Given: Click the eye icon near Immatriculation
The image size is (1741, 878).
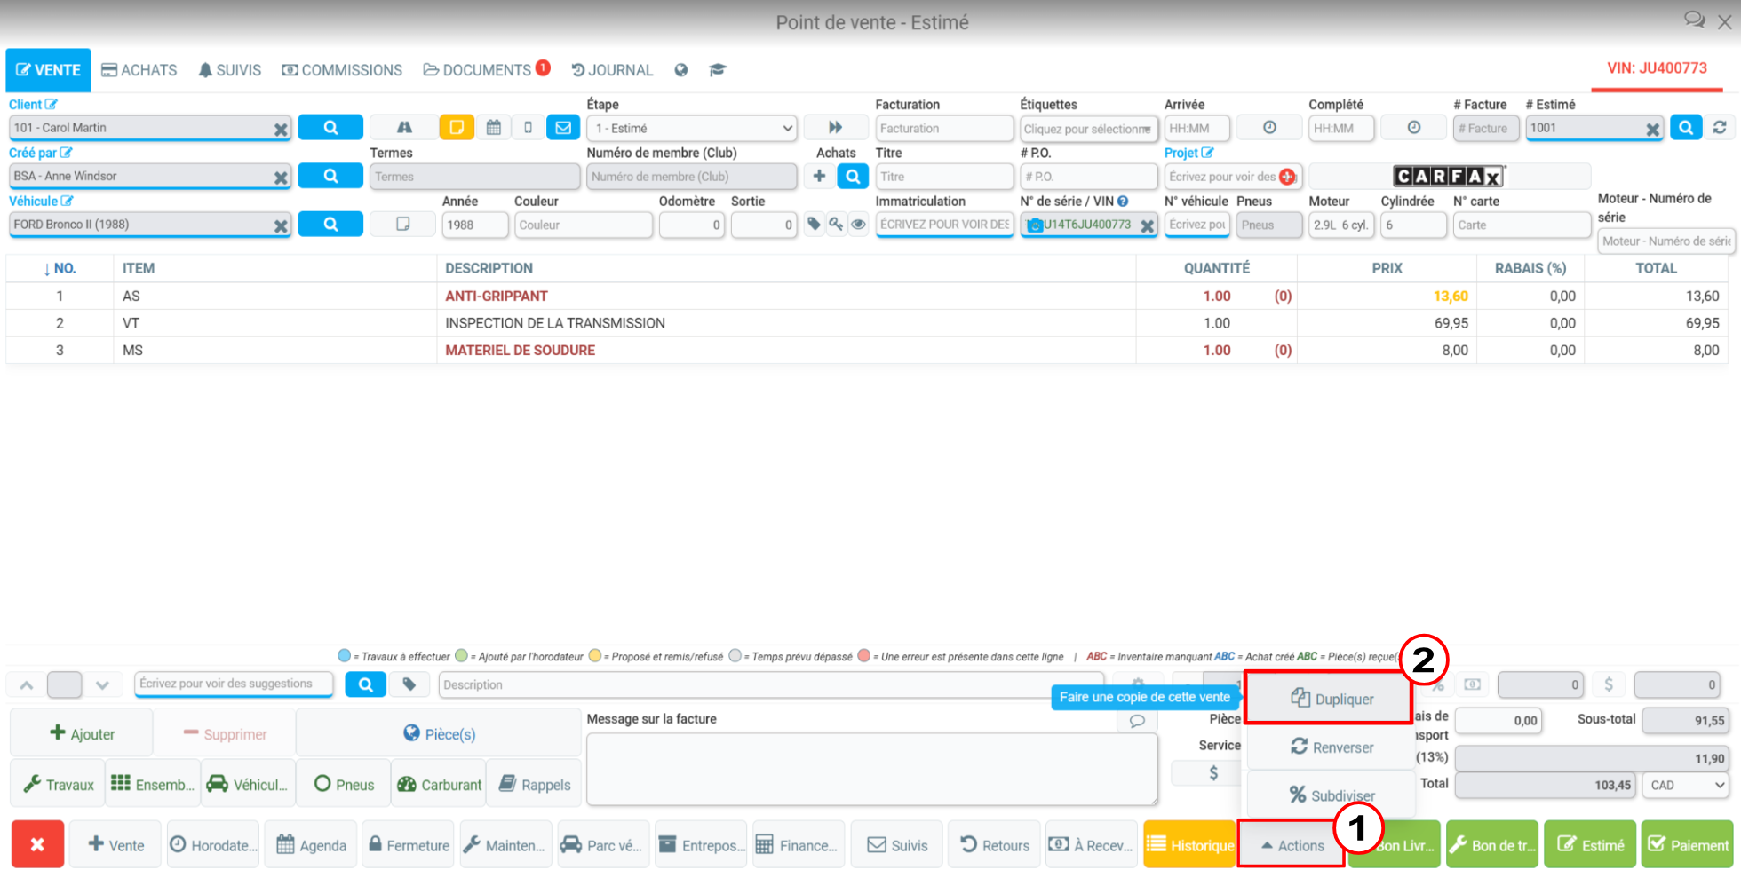Looking at the screenshot, I should [x=858, y=225].
